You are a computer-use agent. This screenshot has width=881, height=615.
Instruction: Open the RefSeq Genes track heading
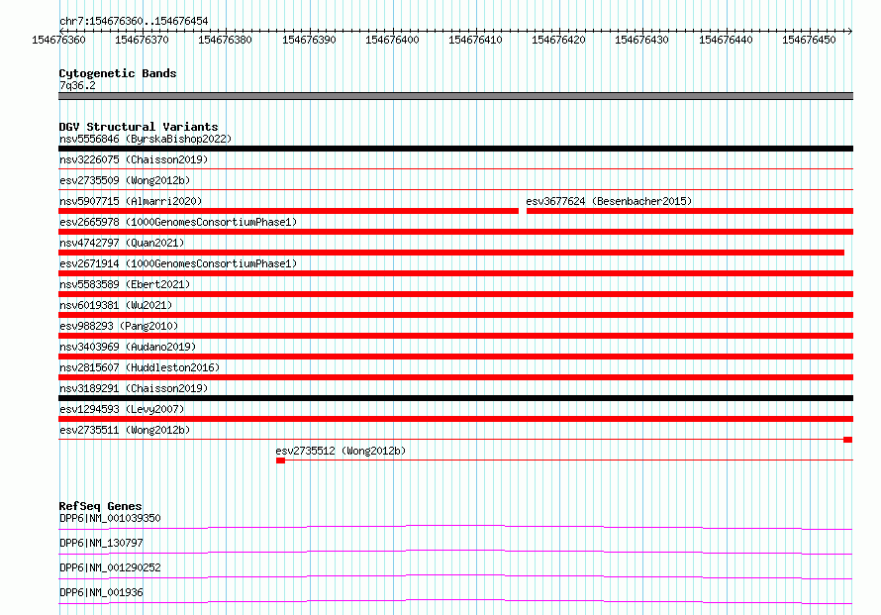pyautogui.click(x=100, y=506)
